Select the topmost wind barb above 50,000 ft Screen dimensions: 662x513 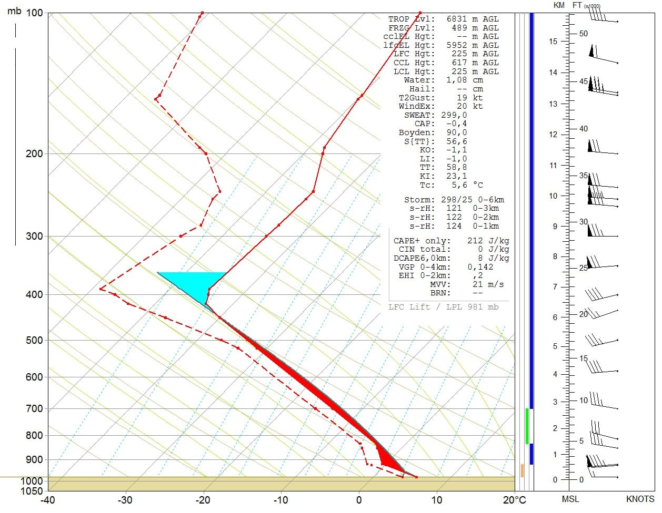coord(603,19)
